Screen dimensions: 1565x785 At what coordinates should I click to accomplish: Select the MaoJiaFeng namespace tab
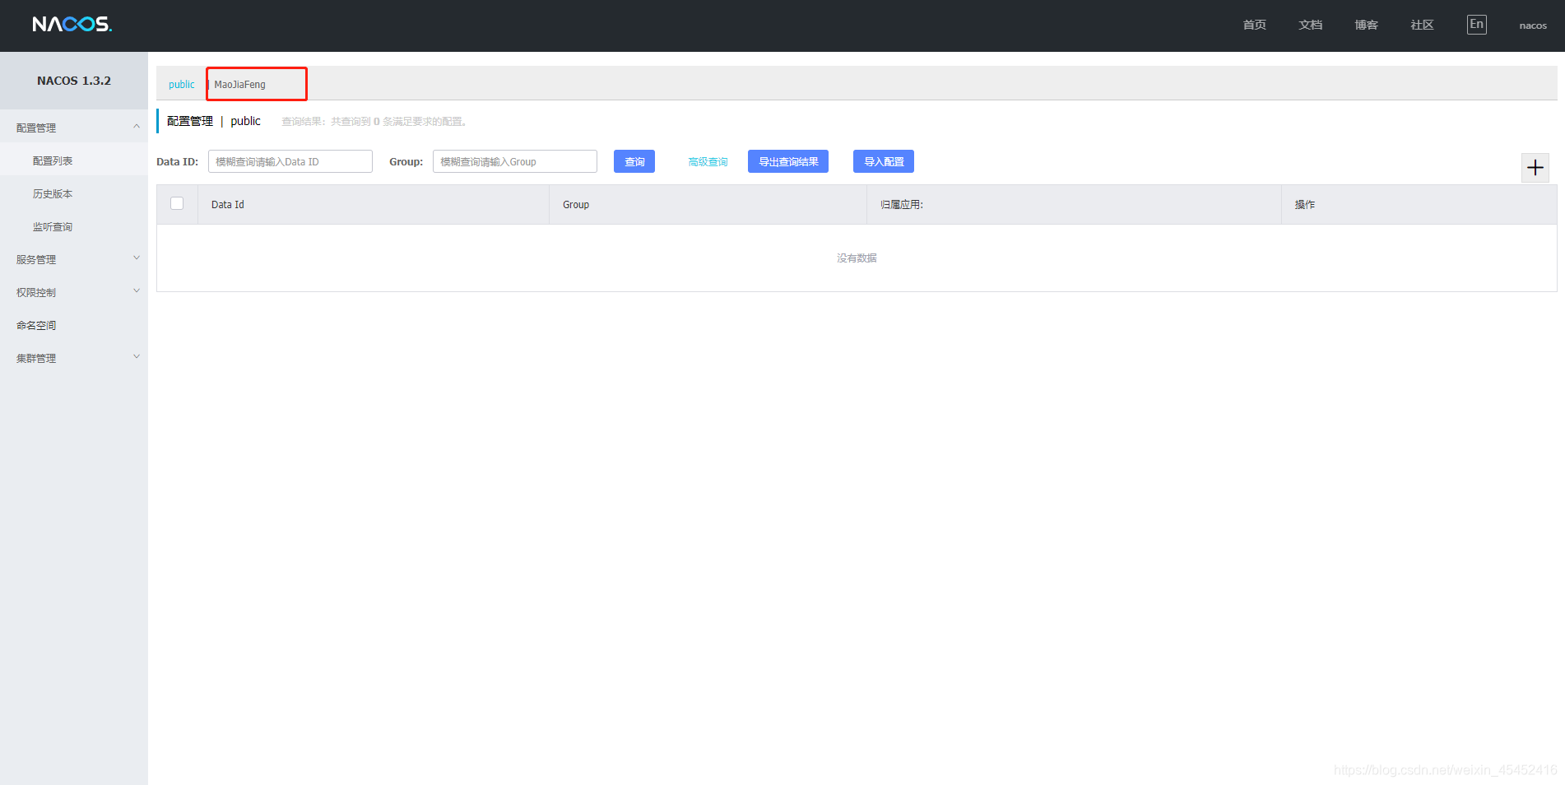coord(239,84)
